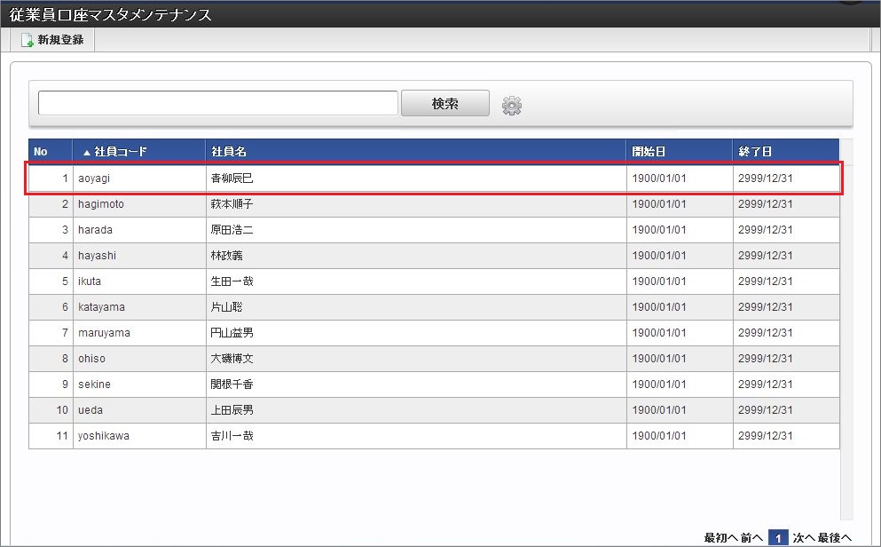Click employee name 原田浩二
Image resolution: width=881 pixels, height=547 pixels.
pyautogui.click(x=232, y=230)
